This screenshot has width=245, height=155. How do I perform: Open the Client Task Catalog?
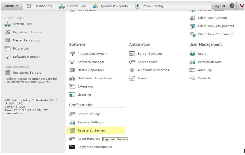tap(212, 18)
